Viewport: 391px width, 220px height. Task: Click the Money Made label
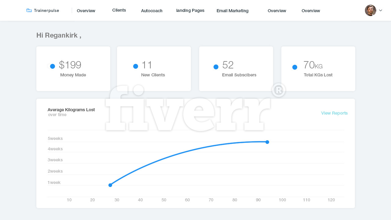[73, 75]
